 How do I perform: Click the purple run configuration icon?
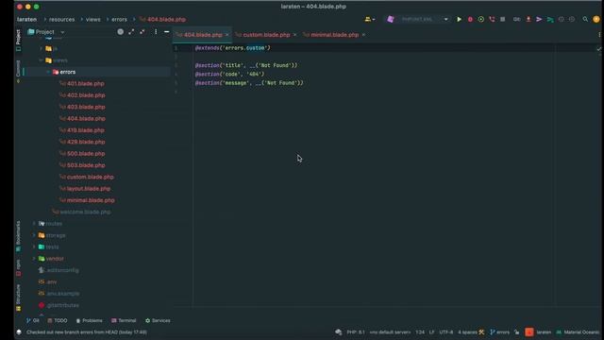point(390,19)
